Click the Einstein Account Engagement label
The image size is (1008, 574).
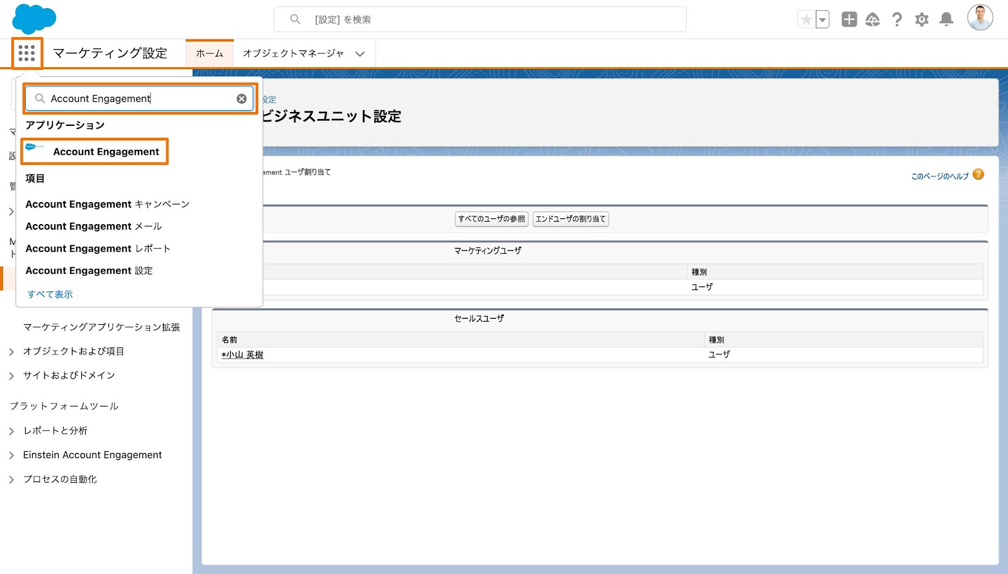coord(93,455)
